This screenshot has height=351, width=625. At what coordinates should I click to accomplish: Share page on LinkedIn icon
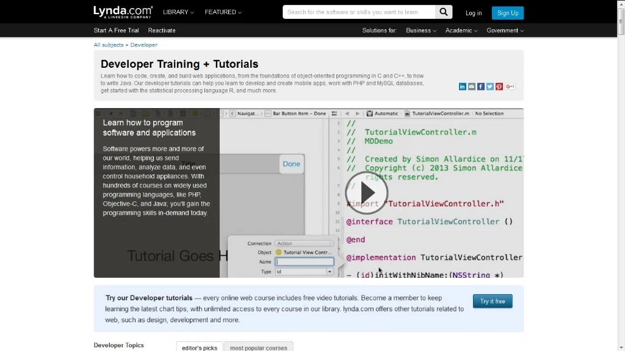click(x=463, y=87)
